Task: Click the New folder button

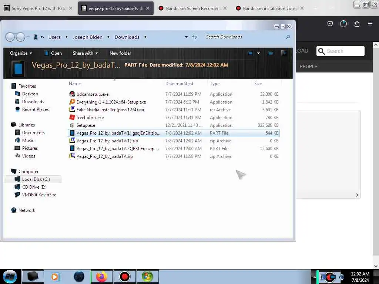Action: tap(120, 53)
